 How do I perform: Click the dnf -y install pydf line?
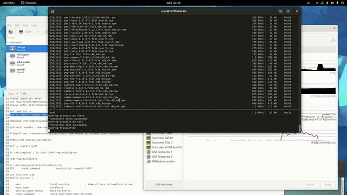coord(23,146)
